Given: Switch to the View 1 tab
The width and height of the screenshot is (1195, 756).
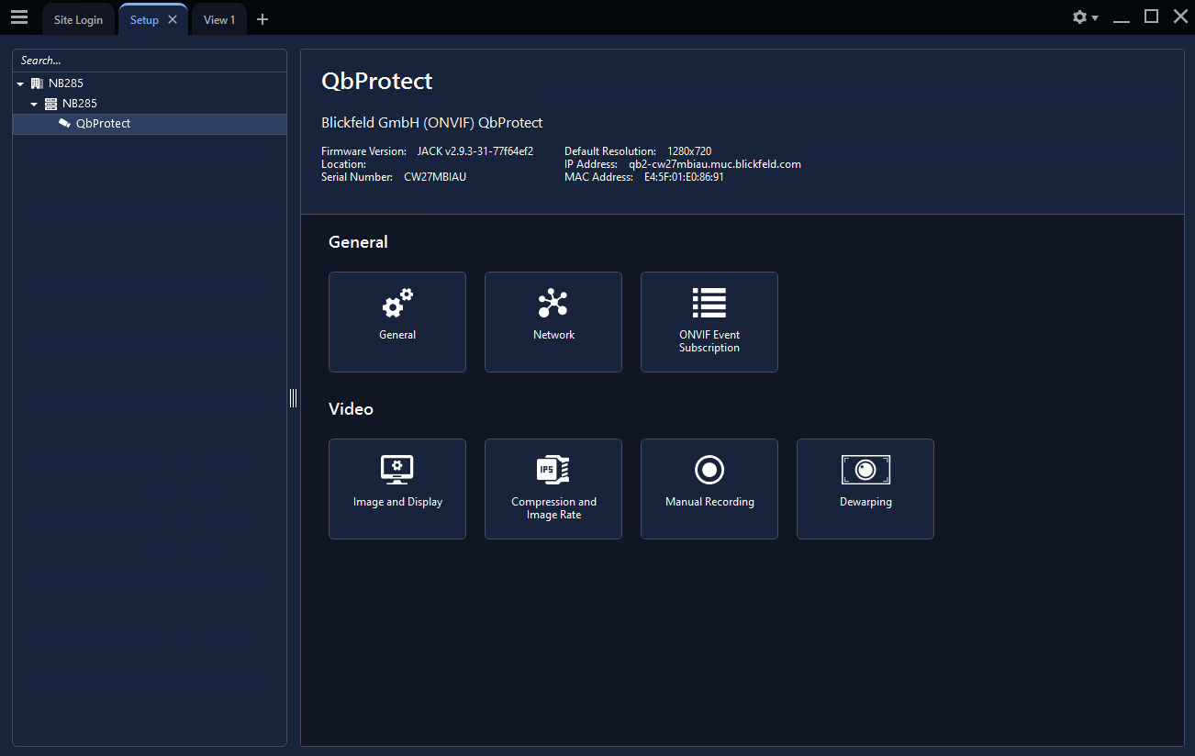Looking at the screenshot, I should (218, 20).
